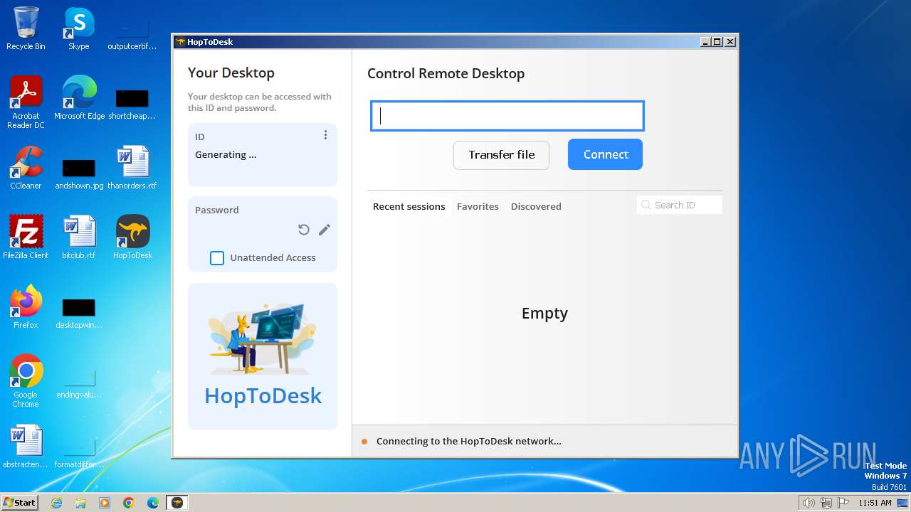Click the connection status message
Screen dimensions: 911x512
click(469, 441)
